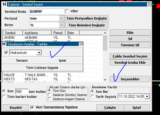Viewport: 160px width, 115px height.
Task: Open the Periyod dropdown
Action: coord(62,18)
